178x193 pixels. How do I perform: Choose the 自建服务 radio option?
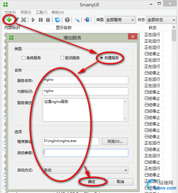point(101,58)
